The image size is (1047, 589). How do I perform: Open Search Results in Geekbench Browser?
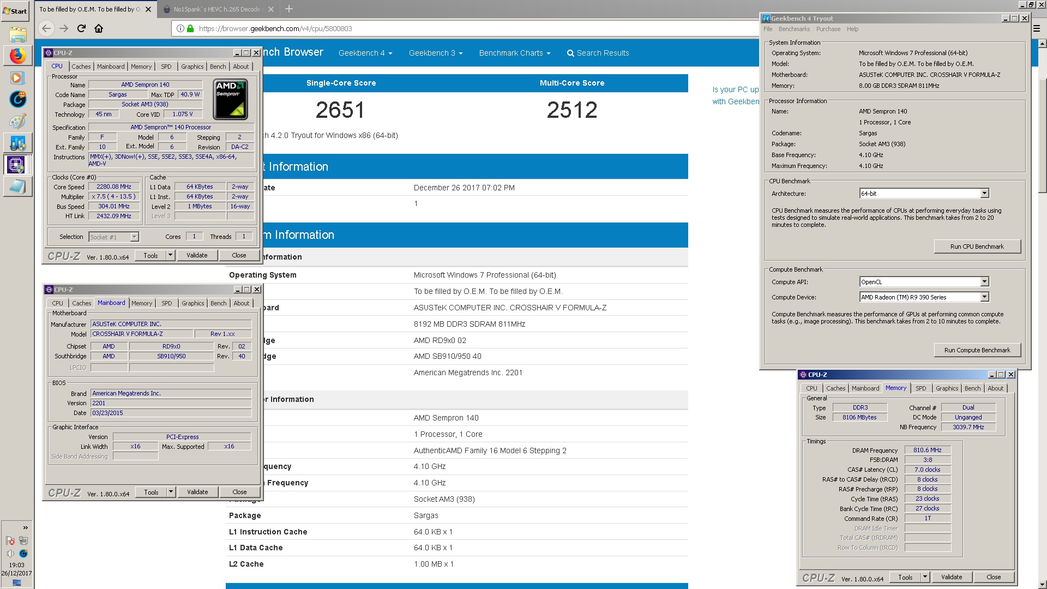point(598,53)
